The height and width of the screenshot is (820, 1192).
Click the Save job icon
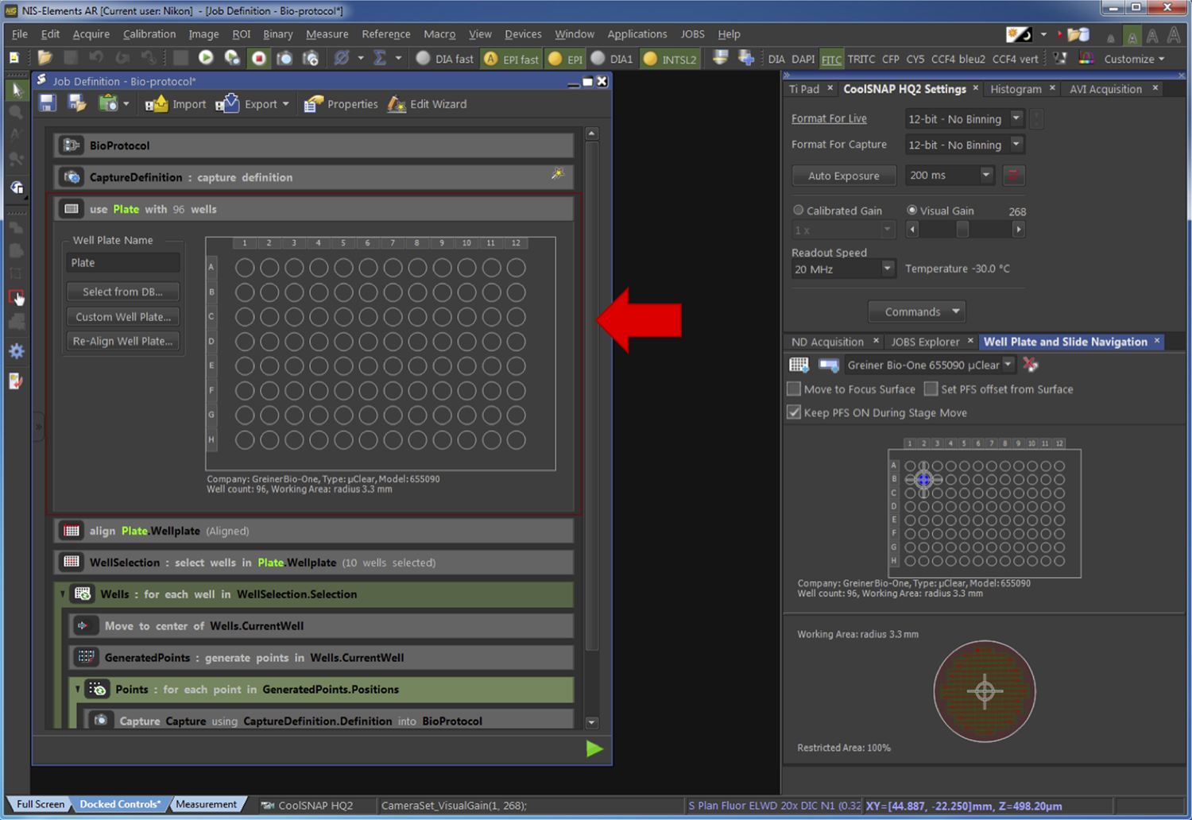(48, 103)
